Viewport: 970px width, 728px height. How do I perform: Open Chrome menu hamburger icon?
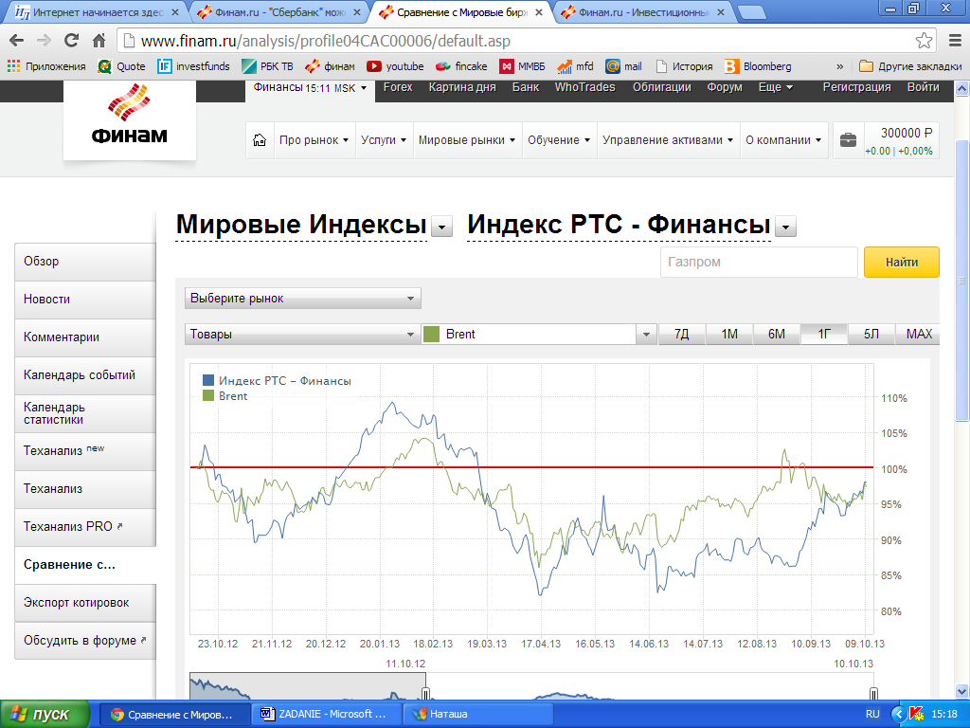pyautogui.click(x=955, y=41)
